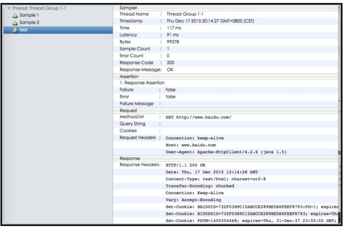The image size is (345, 228).
Task: Click the Request section header
Action: click(226, 111)
